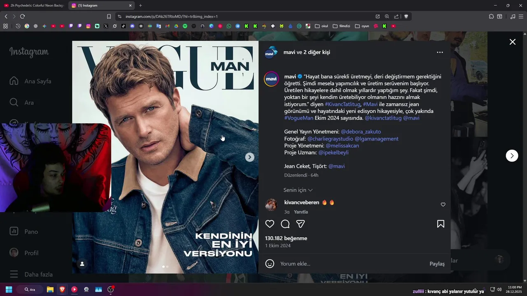The width and height of the screenshot is (527, 296).
Task: Open Pano in Instagram sidebar
Action: point(24,231)
